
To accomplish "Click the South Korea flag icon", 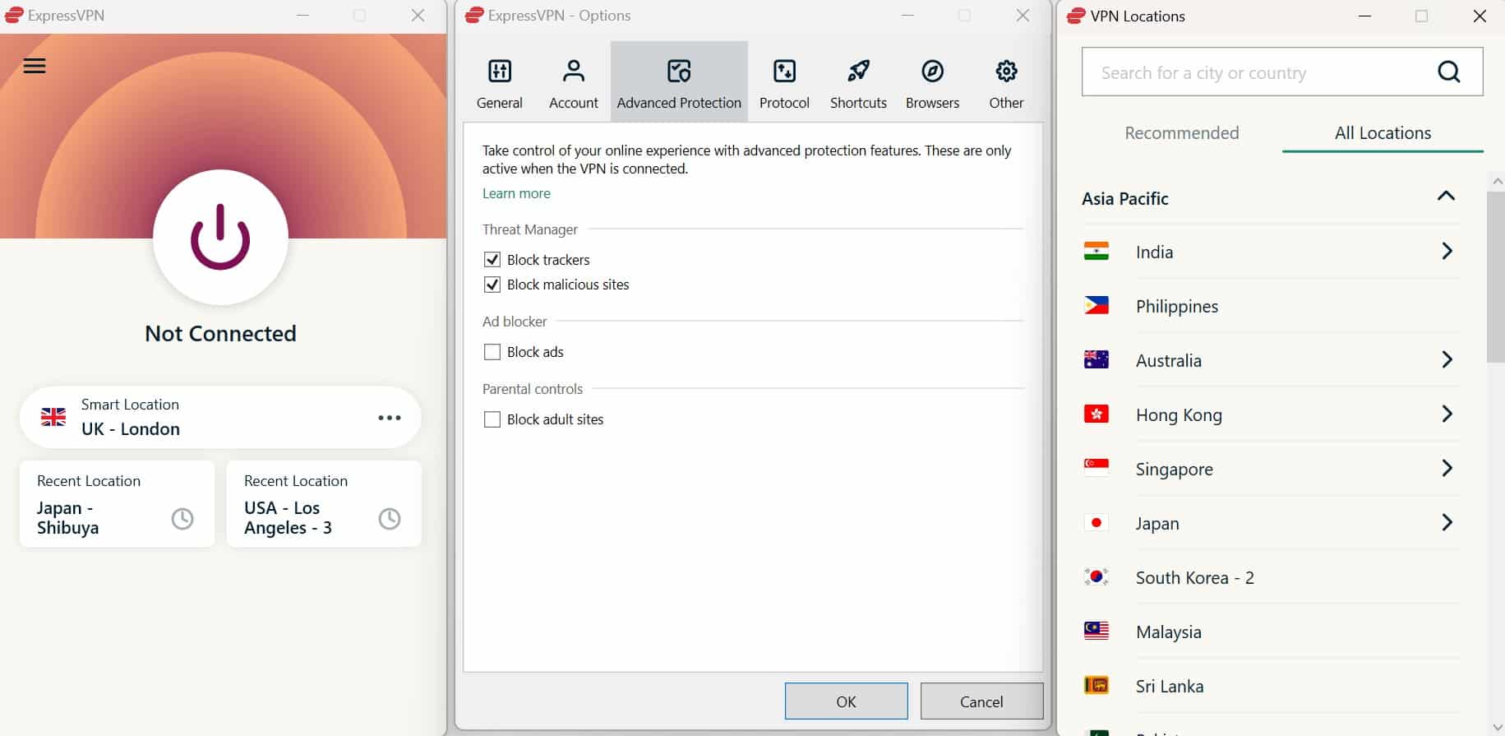I will pyautogui.click(x=1096, y=576).
